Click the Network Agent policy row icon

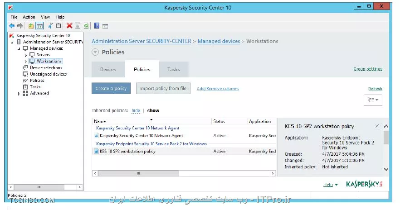pos(97,136)
